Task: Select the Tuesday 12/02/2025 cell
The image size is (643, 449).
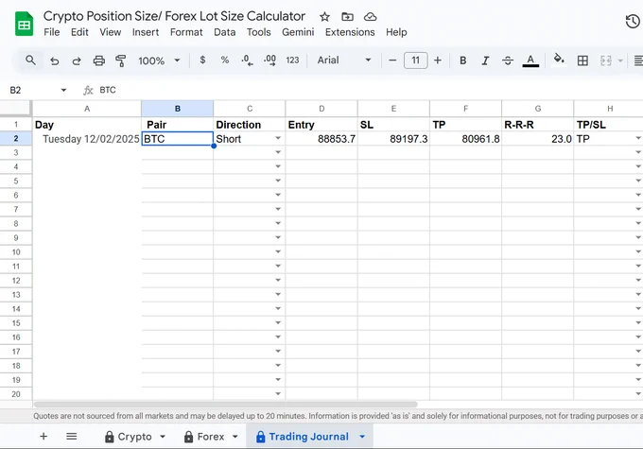Action: coord(87,139)
